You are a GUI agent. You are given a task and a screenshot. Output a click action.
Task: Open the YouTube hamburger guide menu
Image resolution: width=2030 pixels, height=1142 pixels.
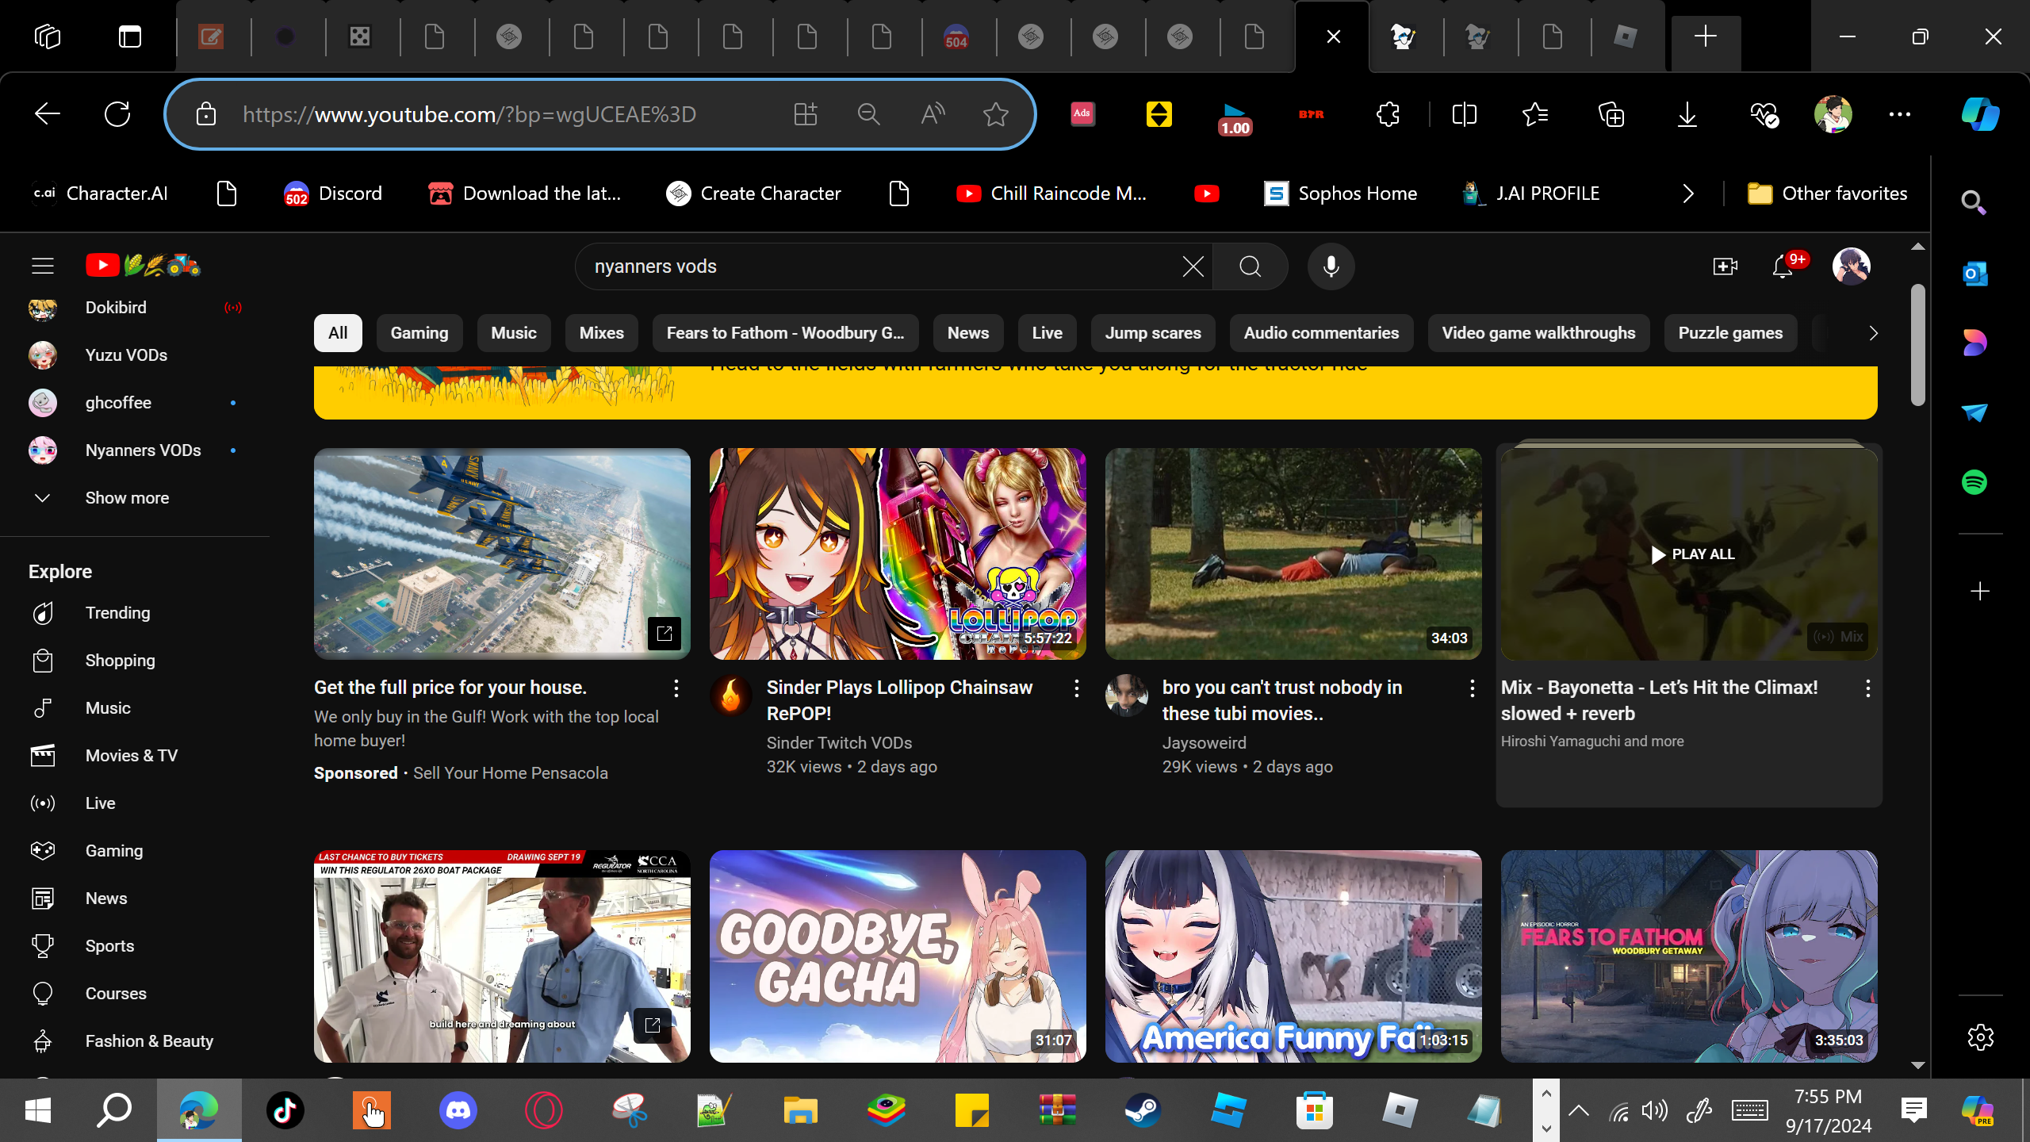(43, 266)
